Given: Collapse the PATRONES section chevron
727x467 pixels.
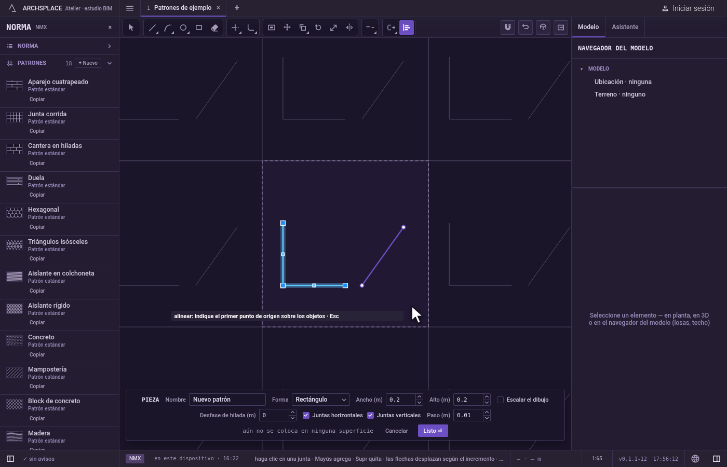Looking at the screenshot, I should (x=110, y=63).
